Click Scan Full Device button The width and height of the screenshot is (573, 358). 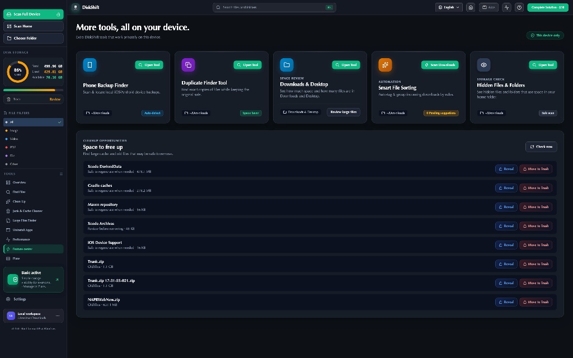coord(33,14)
